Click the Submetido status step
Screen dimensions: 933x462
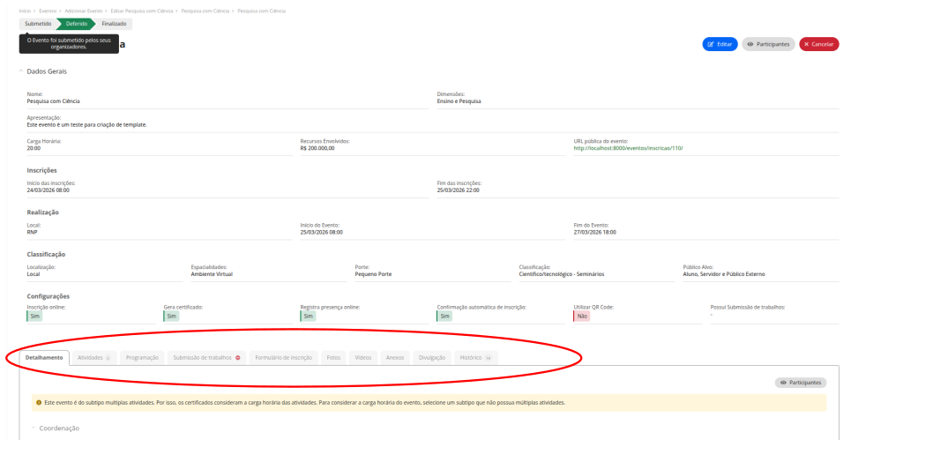(x=38, y=24)
